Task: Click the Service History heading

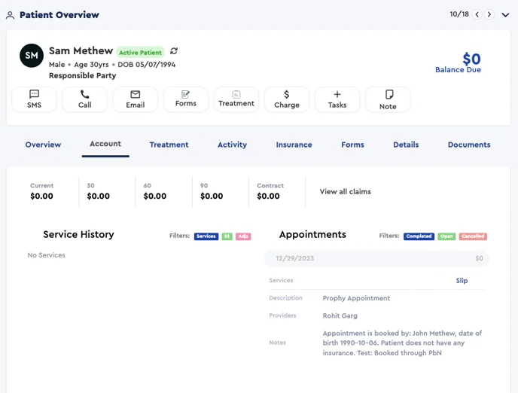Action: coord(78,234)
